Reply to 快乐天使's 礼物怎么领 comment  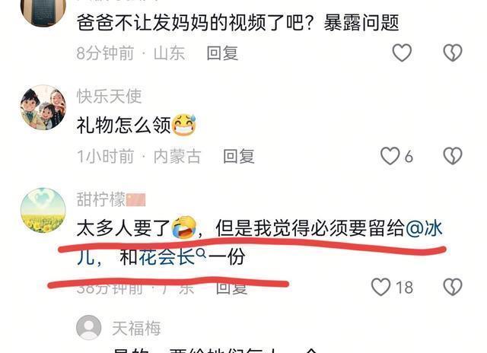238,156
